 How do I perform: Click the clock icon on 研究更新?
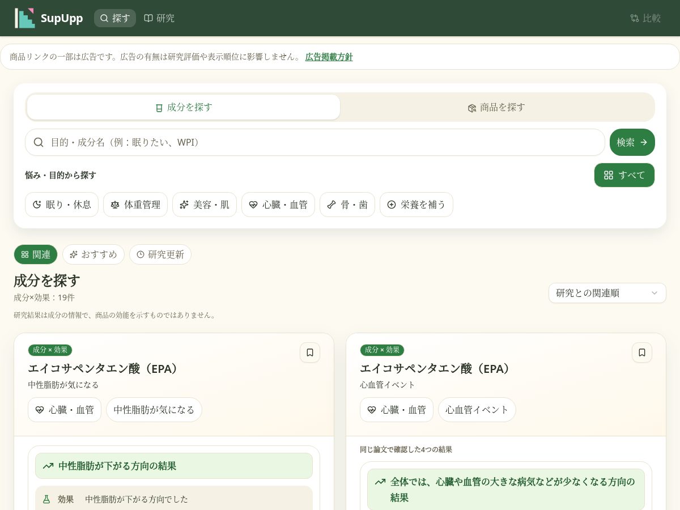(141, 254)
